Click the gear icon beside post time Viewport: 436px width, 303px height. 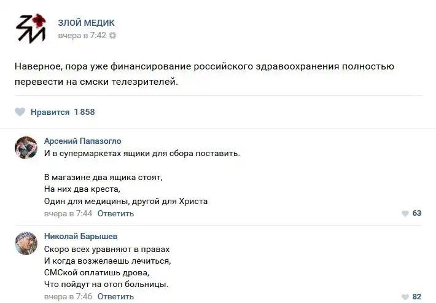click(112, 36)
